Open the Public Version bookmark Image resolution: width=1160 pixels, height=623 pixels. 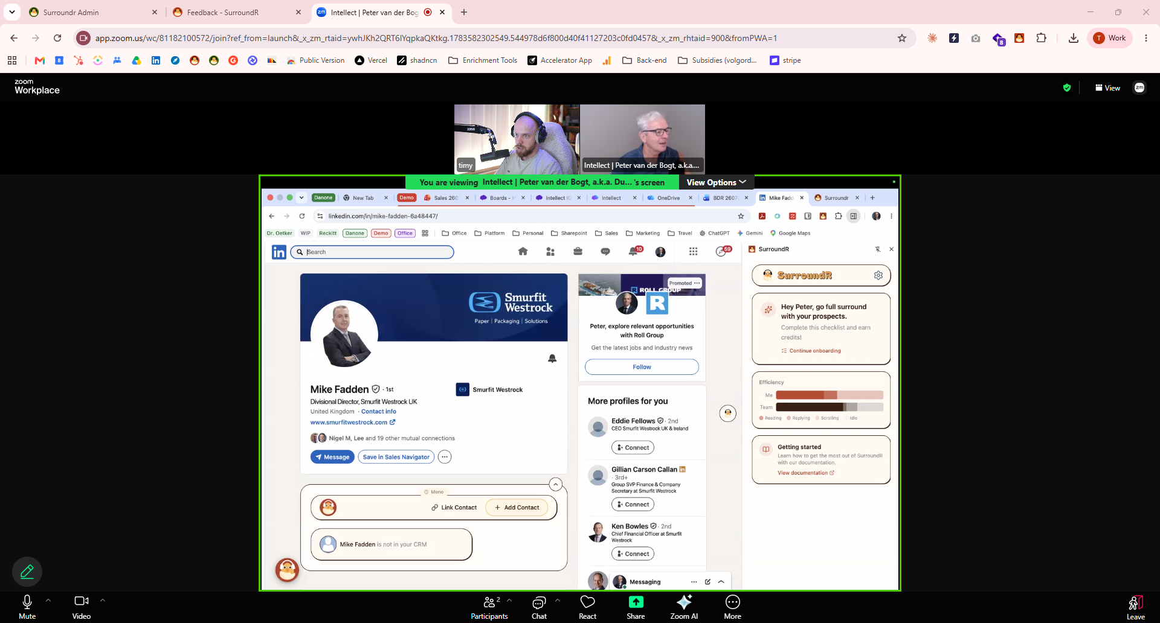pyautogui.click(x=315, y=60)
